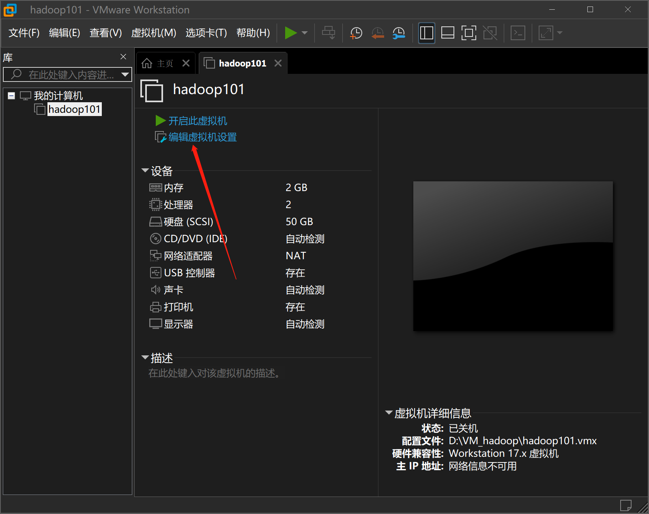The height and width of the screenshot is (514, 649).
Task: Click the virtual machine screen thumbnail
Action: tap(513, 256)
